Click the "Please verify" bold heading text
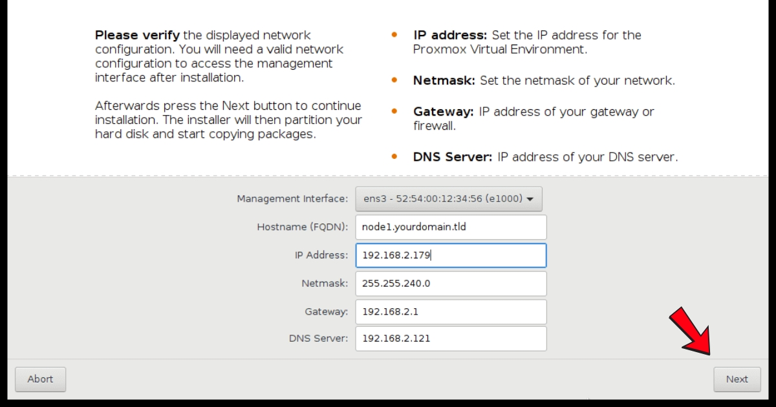This screenshot has width=776, height=407. [137, 35]
